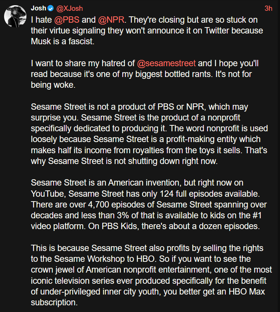Image resolution: width=280 pixels, height=312 pixels.
Task: Visit the @sesamestreet mention link
Action: [166, 63]
